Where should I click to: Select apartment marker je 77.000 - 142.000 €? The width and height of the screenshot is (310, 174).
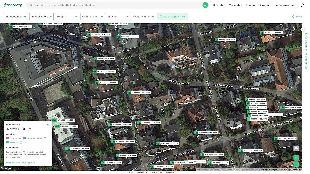tap(128, 36)
